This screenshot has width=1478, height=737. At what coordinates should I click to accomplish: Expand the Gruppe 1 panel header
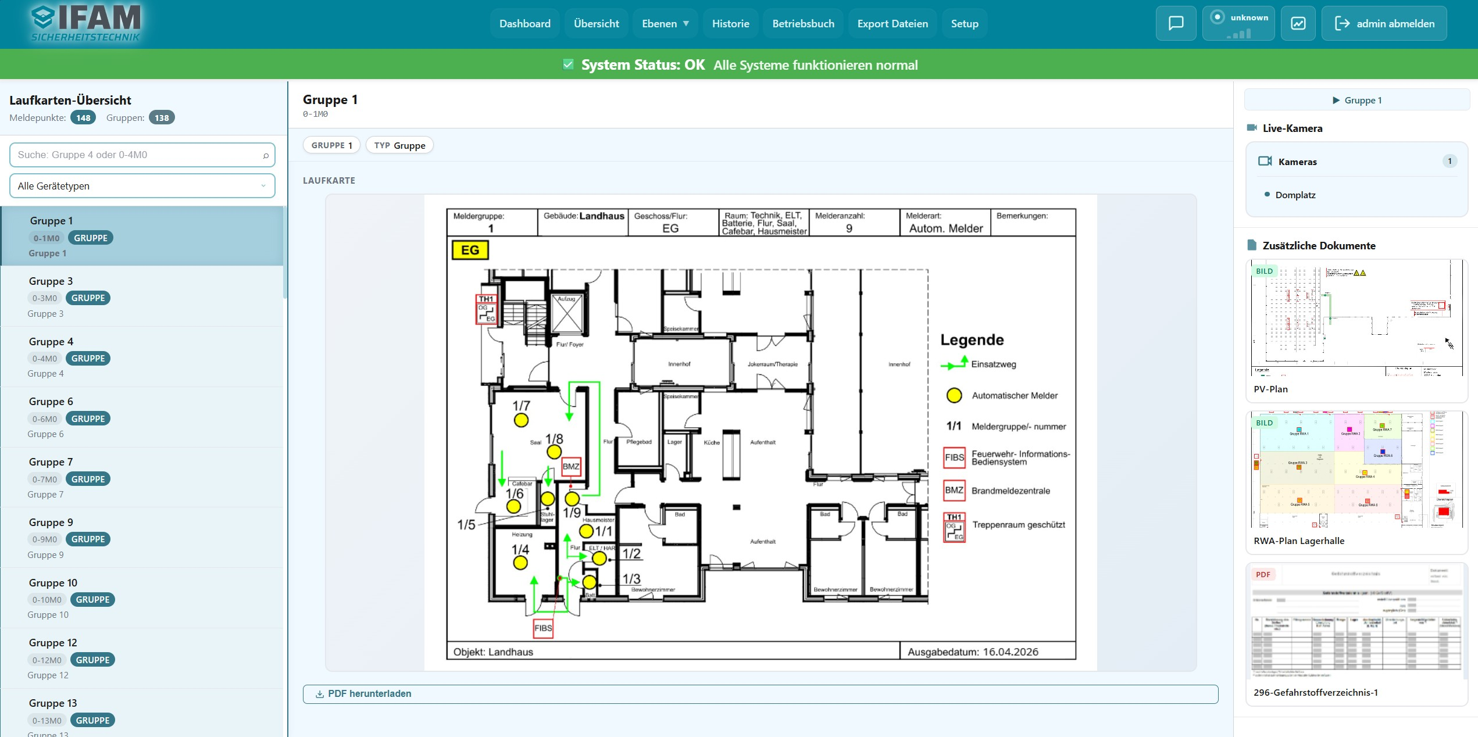1356,100
